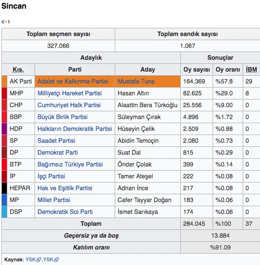
Task: Open the Millet Partisi link
Action: pos(54,200)
